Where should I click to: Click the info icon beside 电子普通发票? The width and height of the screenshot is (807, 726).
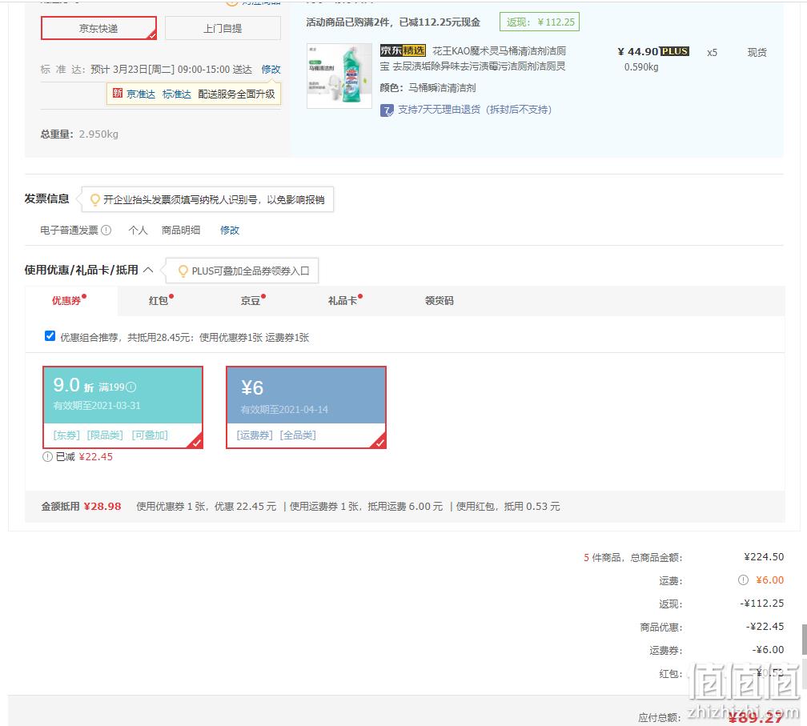[106, 230]
